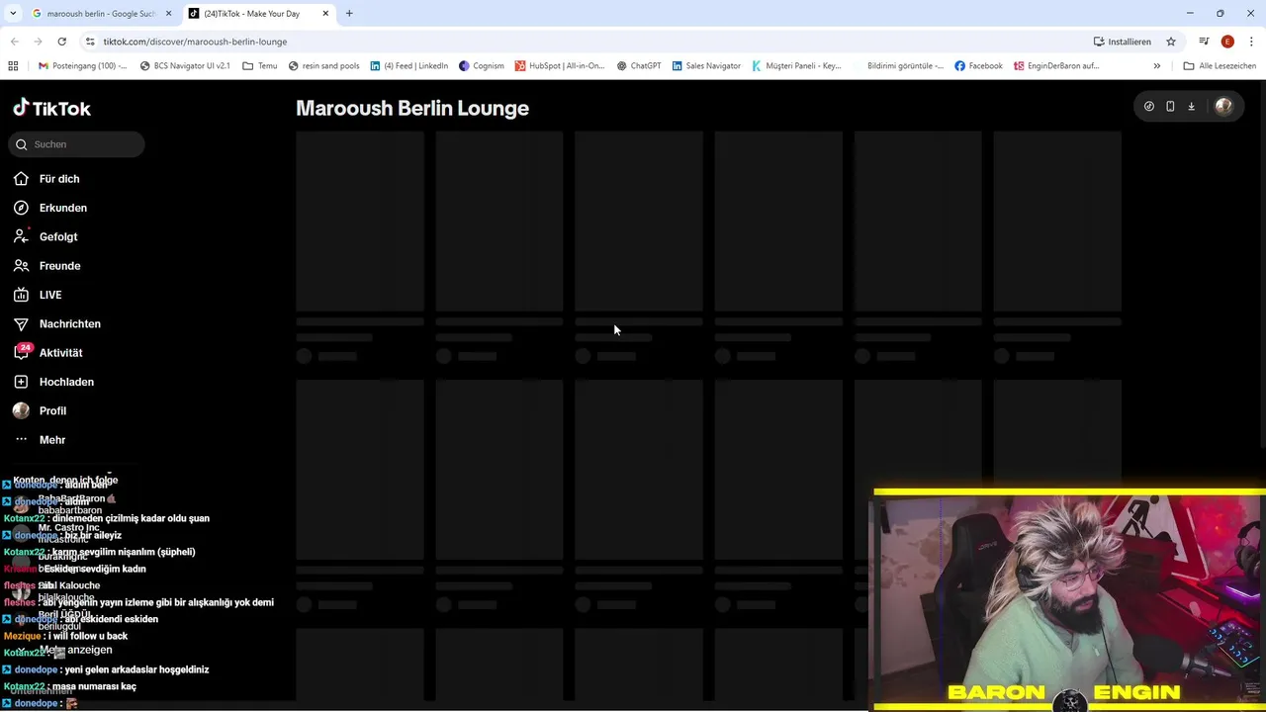This screenshot has width=1266, height=712.
Task: Click the plus icon beside Hochladen
Action: (21, 382)
